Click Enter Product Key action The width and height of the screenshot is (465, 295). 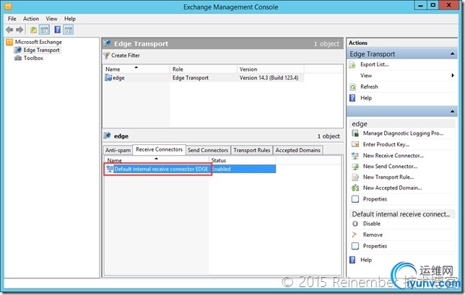tap(386, 144)
